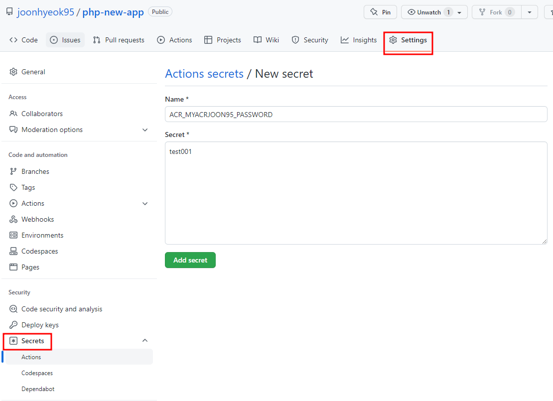Click the Webhooks icon
Screen dimensions: 553x401
pyautogui.click(x=13, y=219)
